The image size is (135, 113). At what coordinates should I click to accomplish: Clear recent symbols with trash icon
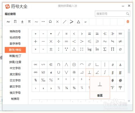(128, 22)
